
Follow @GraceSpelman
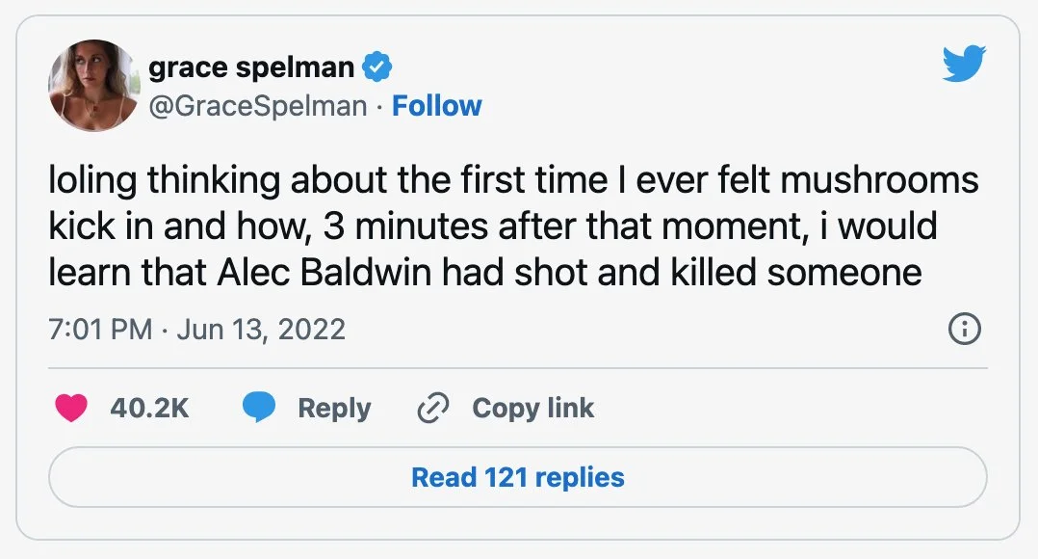click(437, 105)
